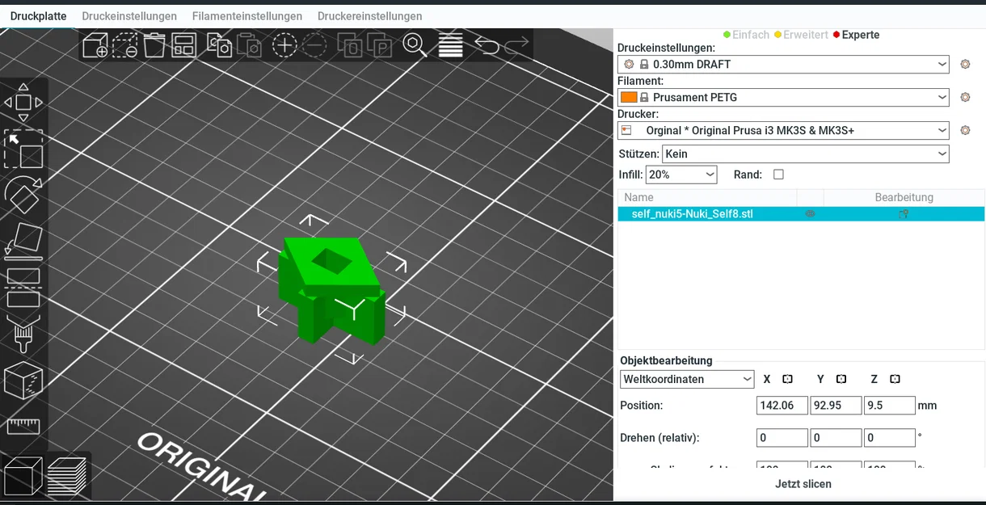This screenshot has height=505, width=986.
Task: Open printer settings gear next to Prusa i3 MK3S
Action: tap(965, 130)
